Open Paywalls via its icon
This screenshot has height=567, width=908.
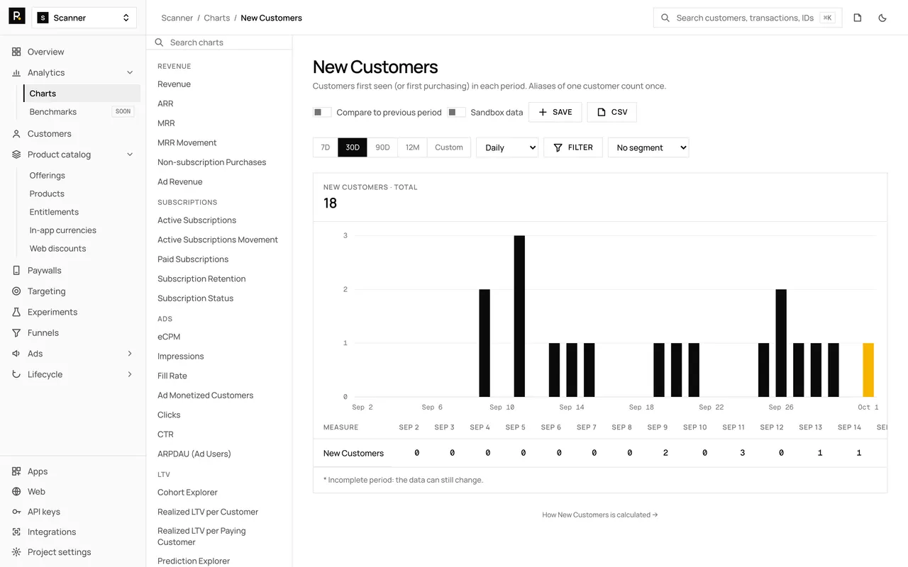[16, 271]
